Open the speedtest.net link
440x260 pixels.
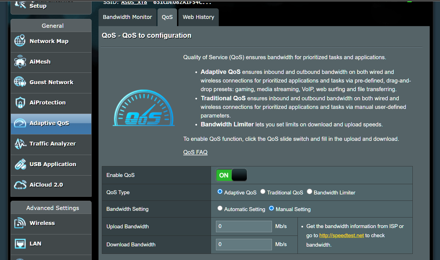point(341,235)
